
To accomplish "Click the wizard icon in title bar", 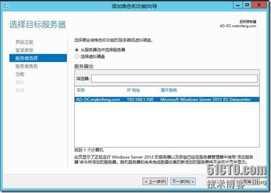I will click(x=6, y=7).
